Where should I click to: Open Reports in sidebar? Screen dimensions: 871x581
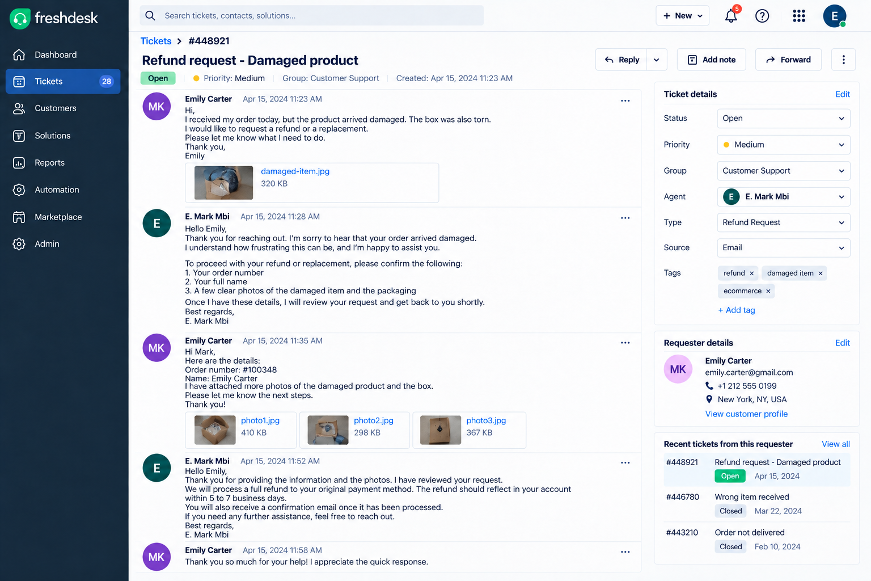click(63, 163)
